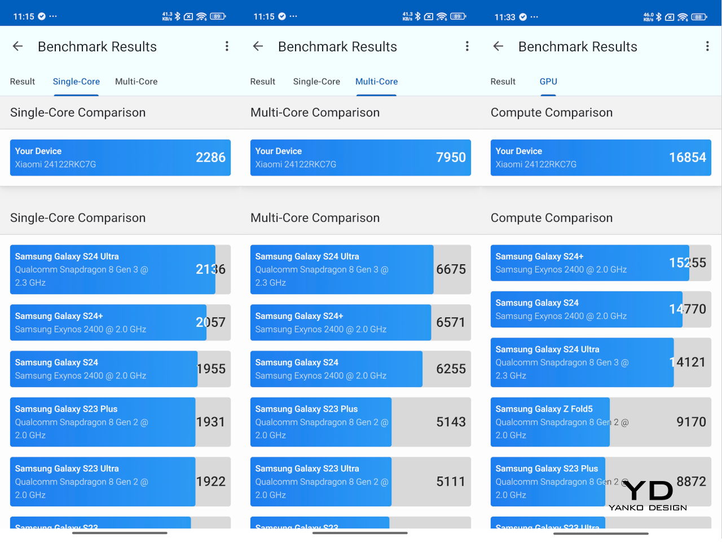
Task: Tap the Wi-Fi icon in the 11:33 status bar
Action: (x=683, y=17)
